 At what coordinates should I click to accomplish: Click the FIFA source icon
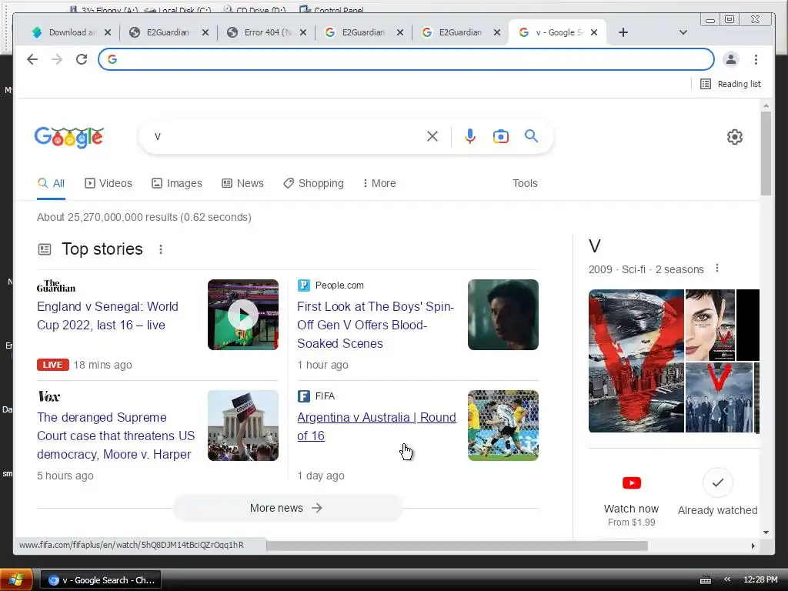tap(303, 396)
